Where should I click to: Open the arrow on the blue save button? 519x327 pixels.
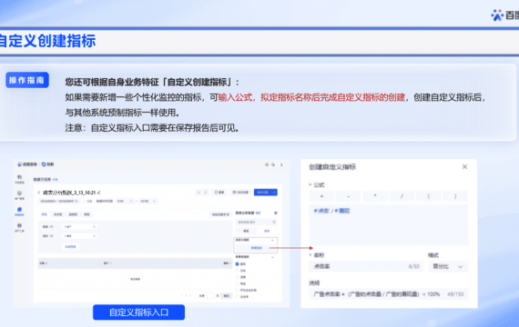tap(274, 193)
